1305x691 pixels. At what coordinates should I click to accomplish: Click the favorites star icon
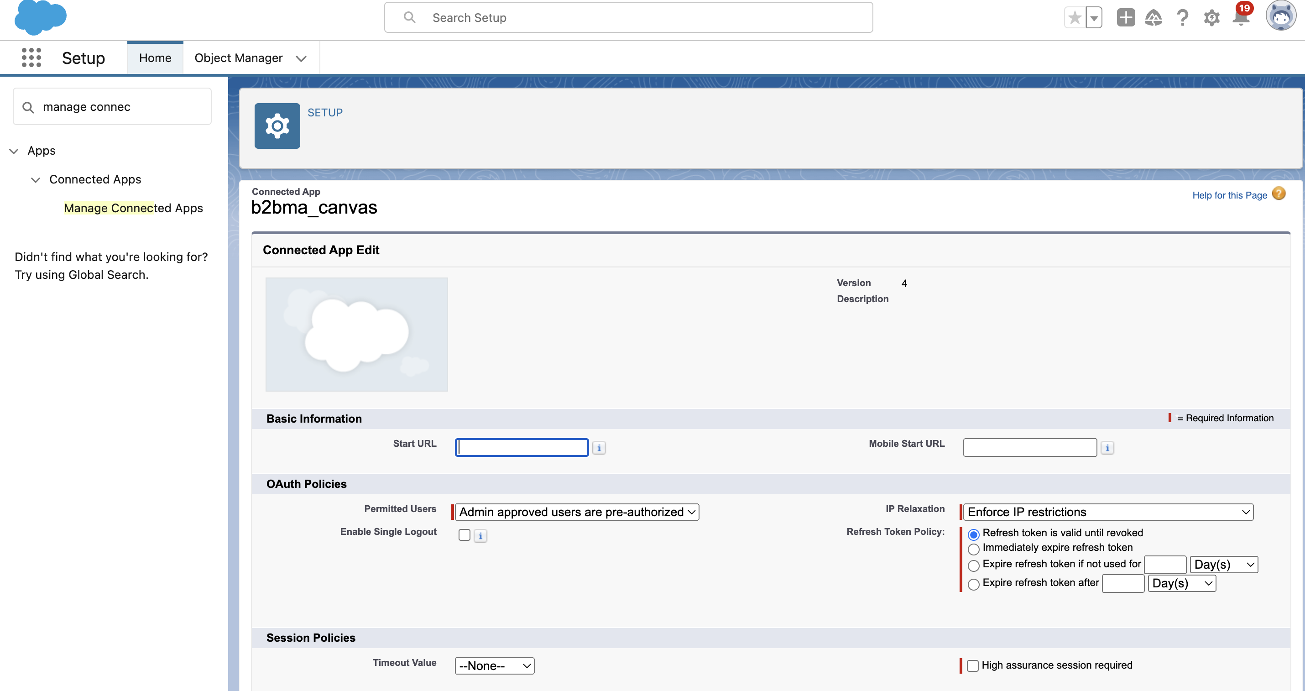tap(1074, 17)
